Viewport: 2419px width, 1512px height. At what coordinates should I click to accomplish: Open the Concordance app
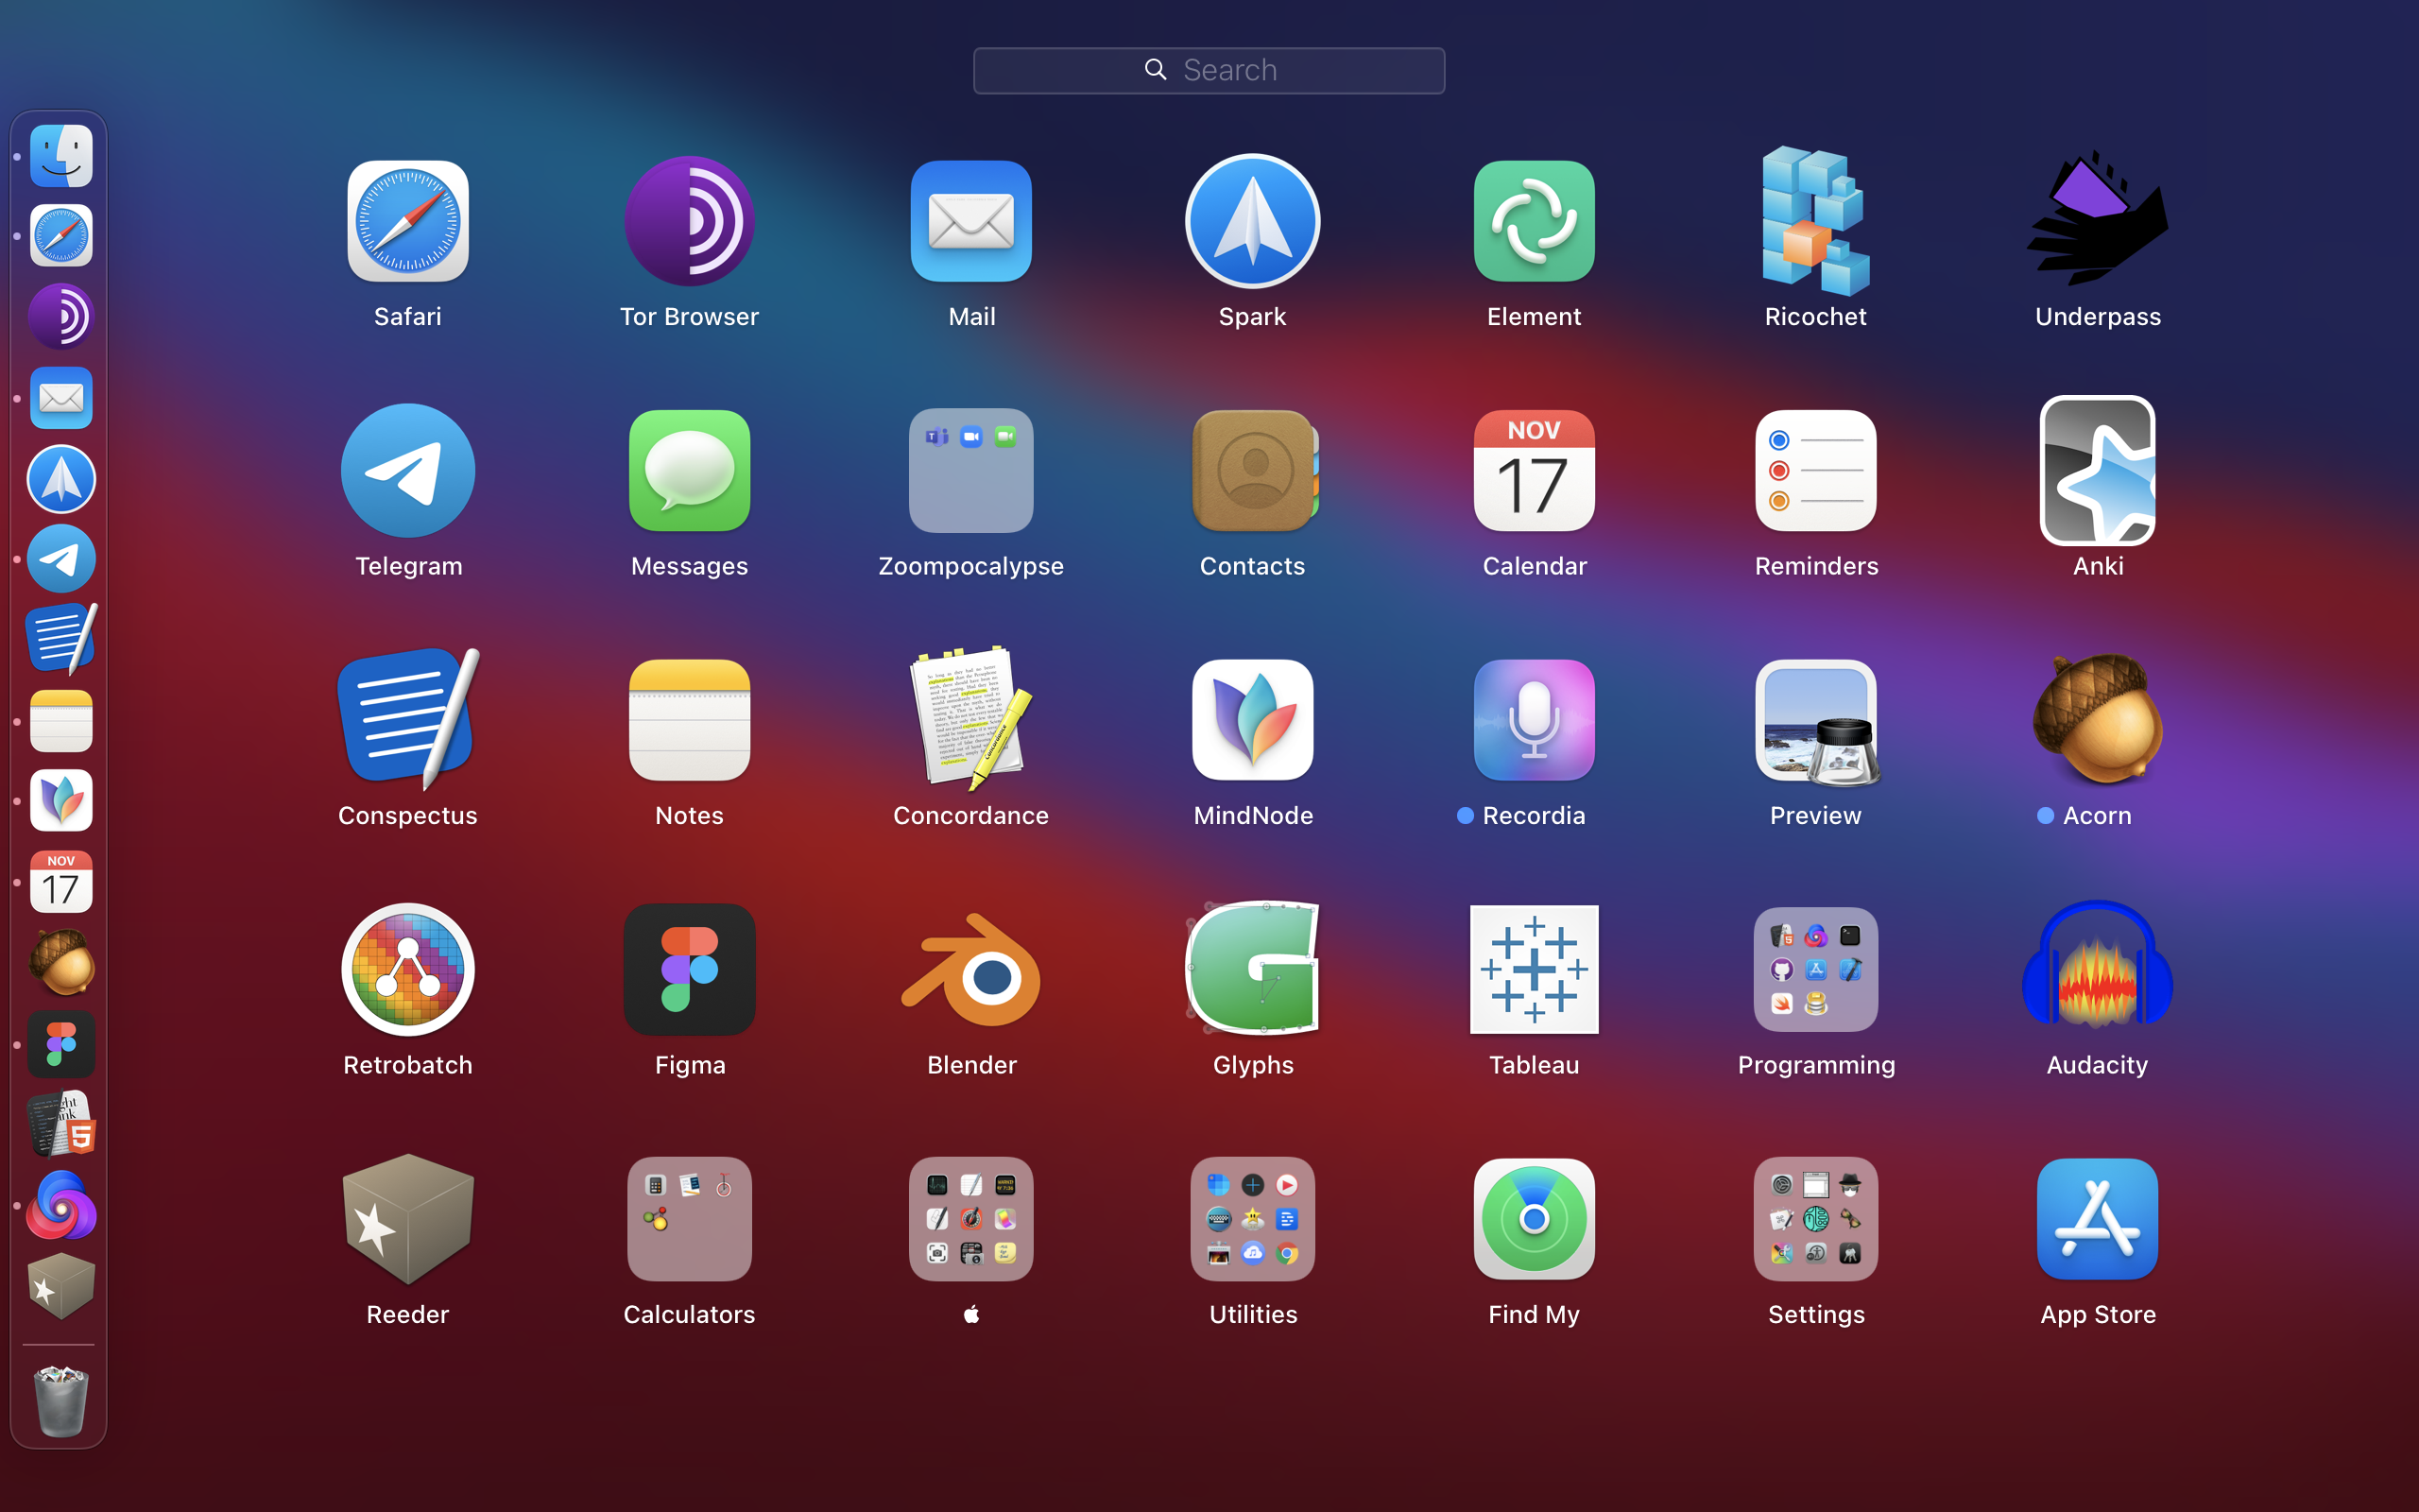point(970,720)
